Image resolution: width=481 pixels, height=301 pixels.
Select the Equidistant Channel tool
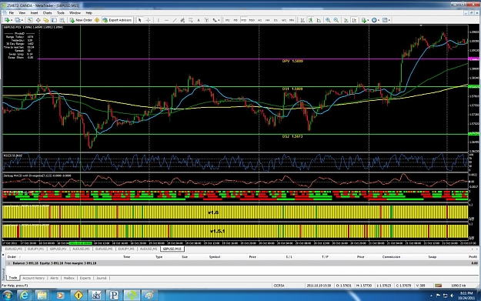point(182,20)
